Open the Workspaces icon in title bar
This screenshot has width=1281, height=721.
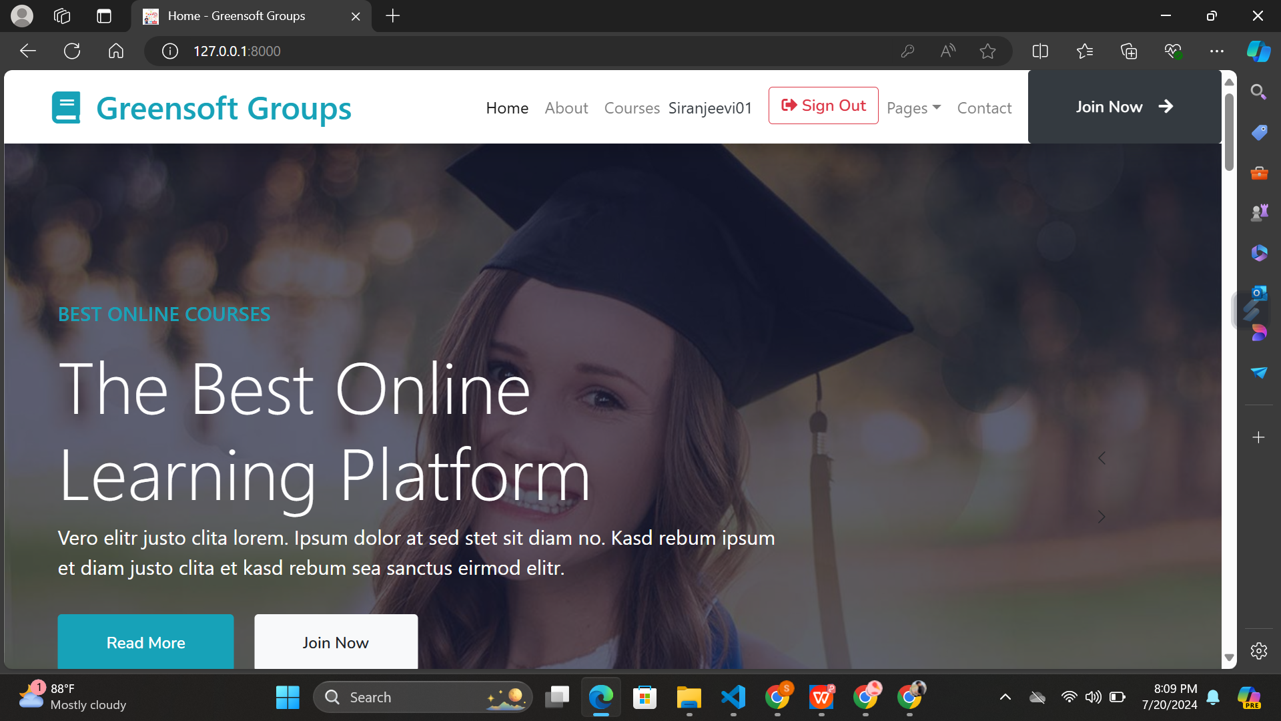[62, 16]
